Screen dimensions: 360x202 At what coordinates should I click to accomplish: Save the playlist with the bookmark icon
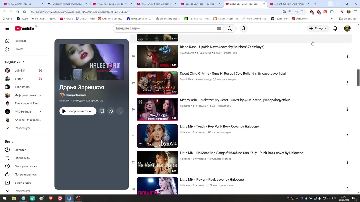point(102,111)
